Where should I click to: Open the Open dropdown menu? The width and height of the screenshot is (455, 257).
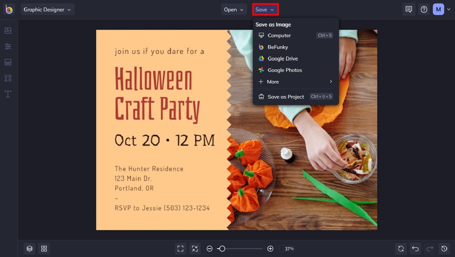[234, 10]
